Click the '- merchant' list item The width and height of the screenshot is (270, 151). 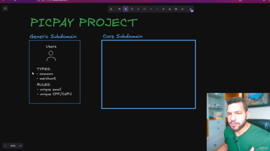pyautogui.click(x=46, y=78)
